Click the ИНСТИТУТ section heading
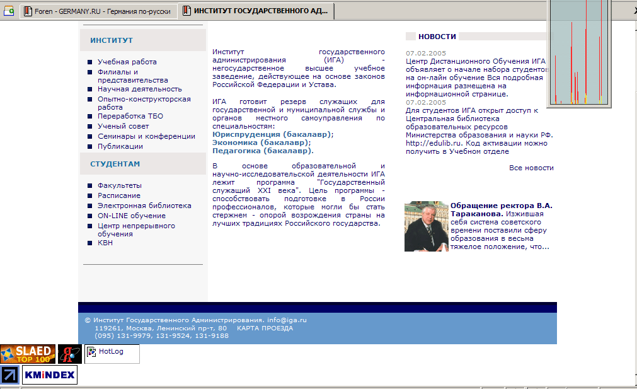 pos(112,40)
